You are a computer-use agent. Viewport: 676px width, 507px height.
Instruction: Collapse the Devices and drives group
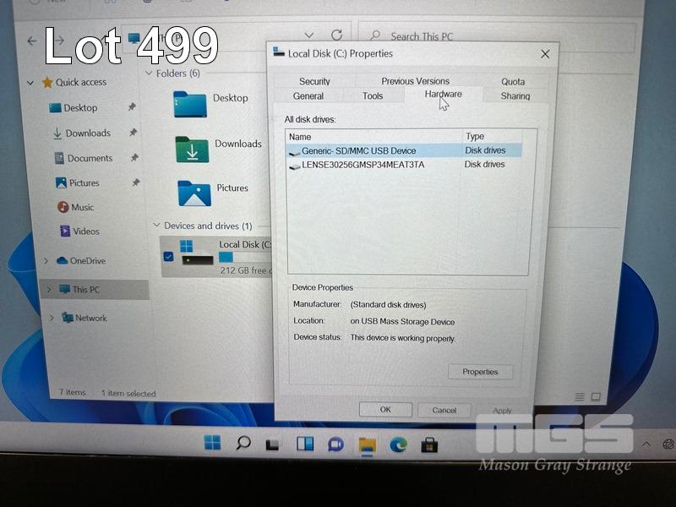tap(156, 226)
